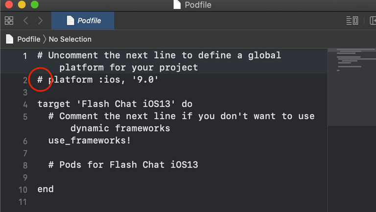376x212 pixels.
Task: Go back with the left chevron
Action: (25, 21)
